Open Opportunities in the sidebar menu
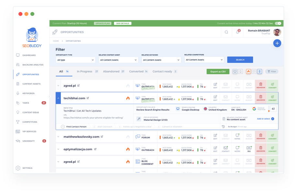 [28, 74]
